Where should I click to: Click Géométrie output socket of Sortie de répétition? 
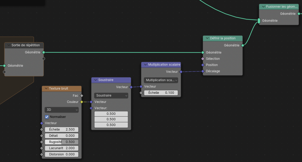tap(44, 52)
